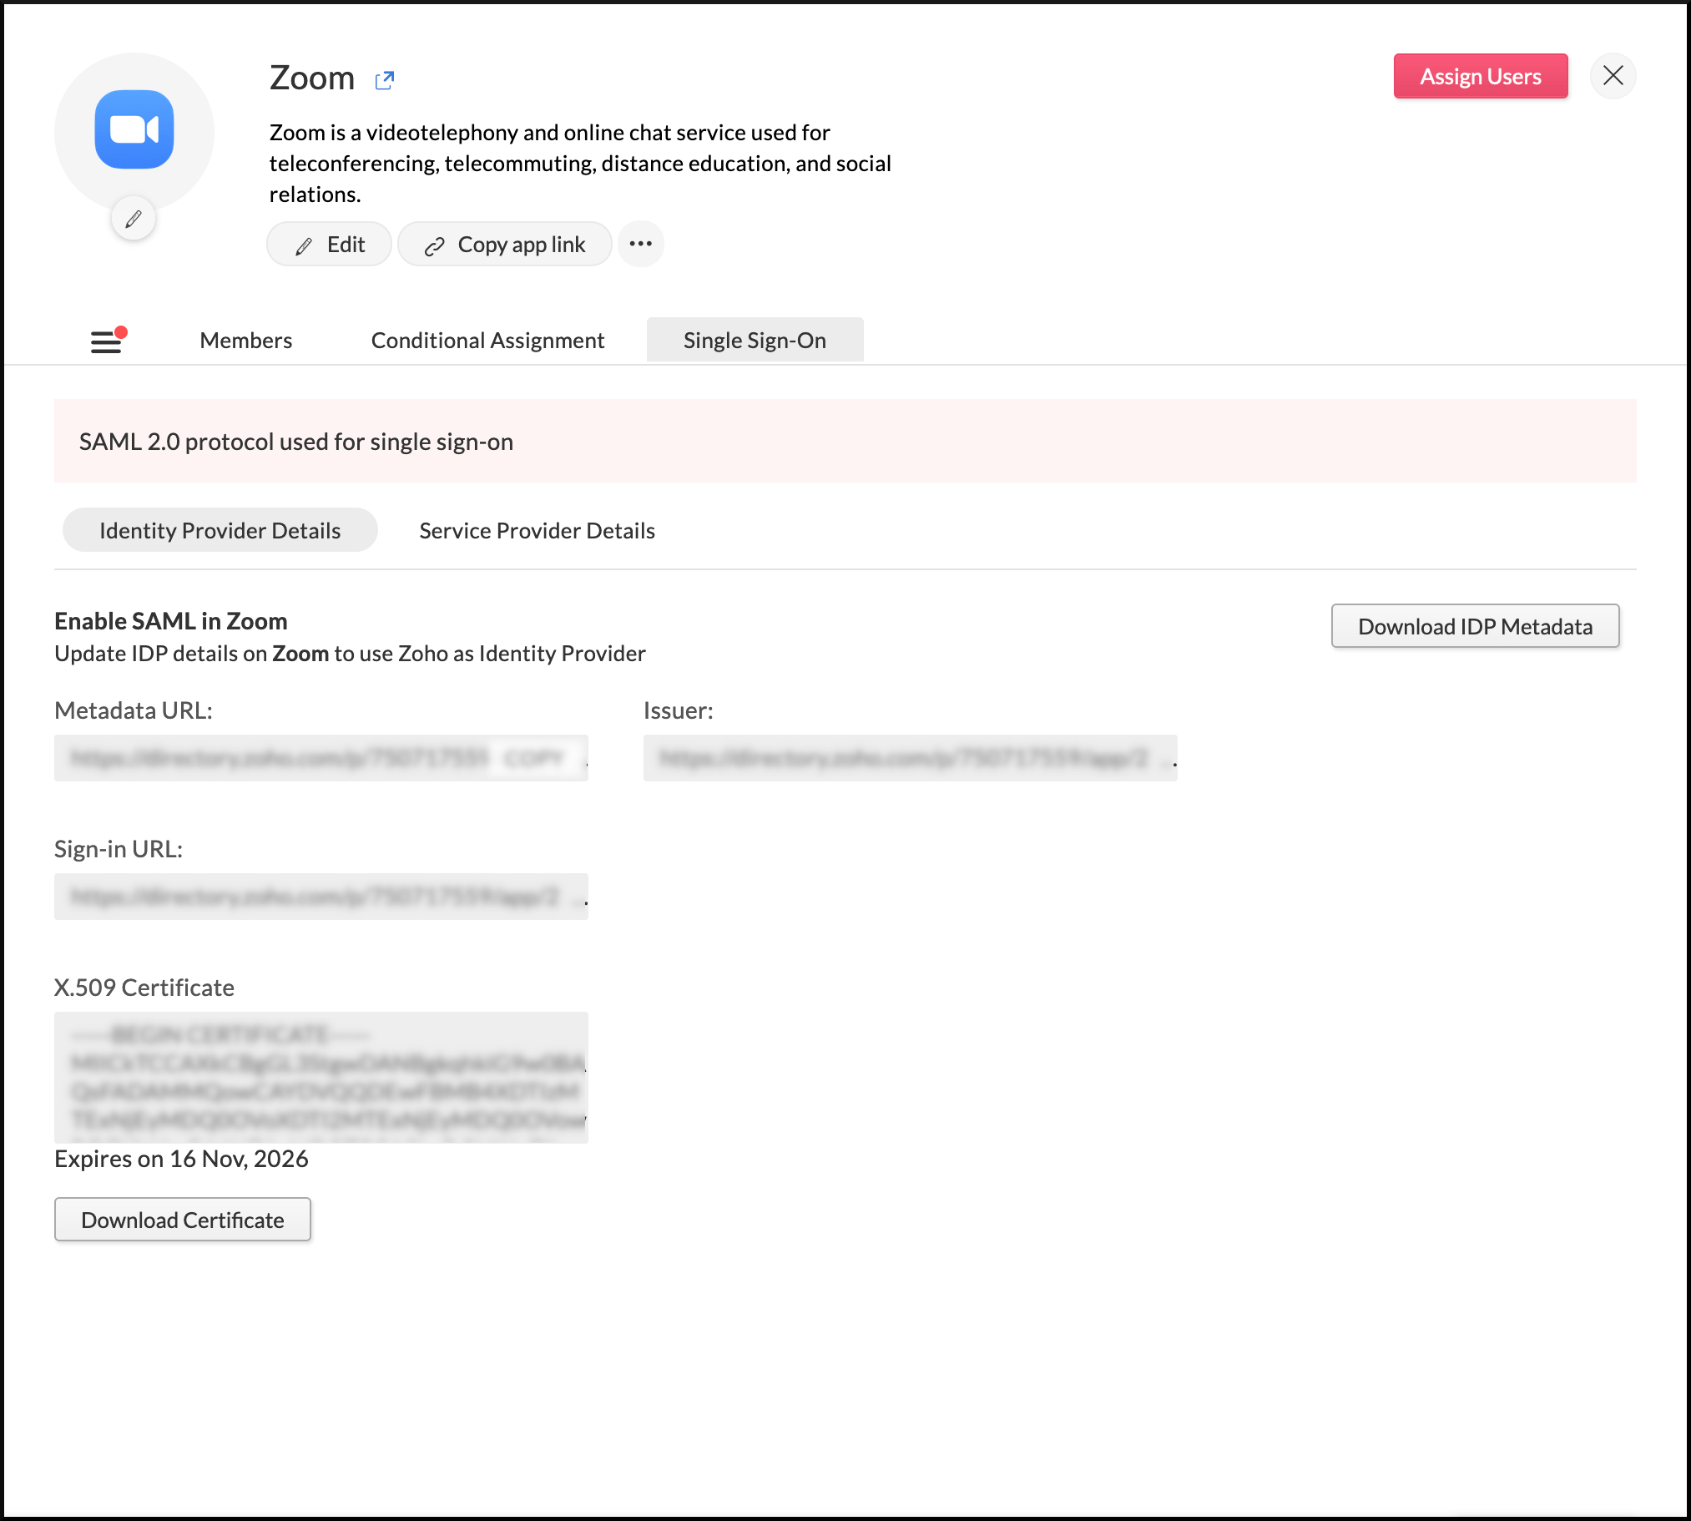The width and height of the screenshot is (1691, 1521).
Task: Click the Edit button with pencil
Action: pos(329,245)
